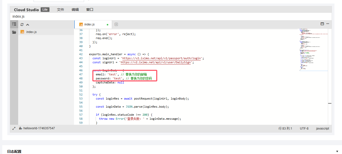Switch to the index.js editor tab
This screenshot has width=342, height=154.
click(x=89, y=24)
